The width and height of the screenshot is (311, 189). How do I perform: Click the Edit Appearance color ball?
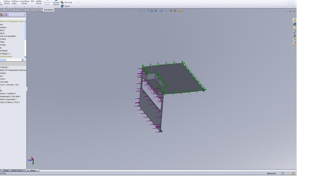171,11
